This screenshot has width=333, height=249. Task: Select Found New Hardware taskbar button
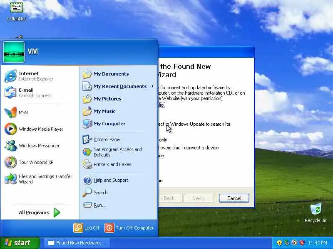(77, 243)
